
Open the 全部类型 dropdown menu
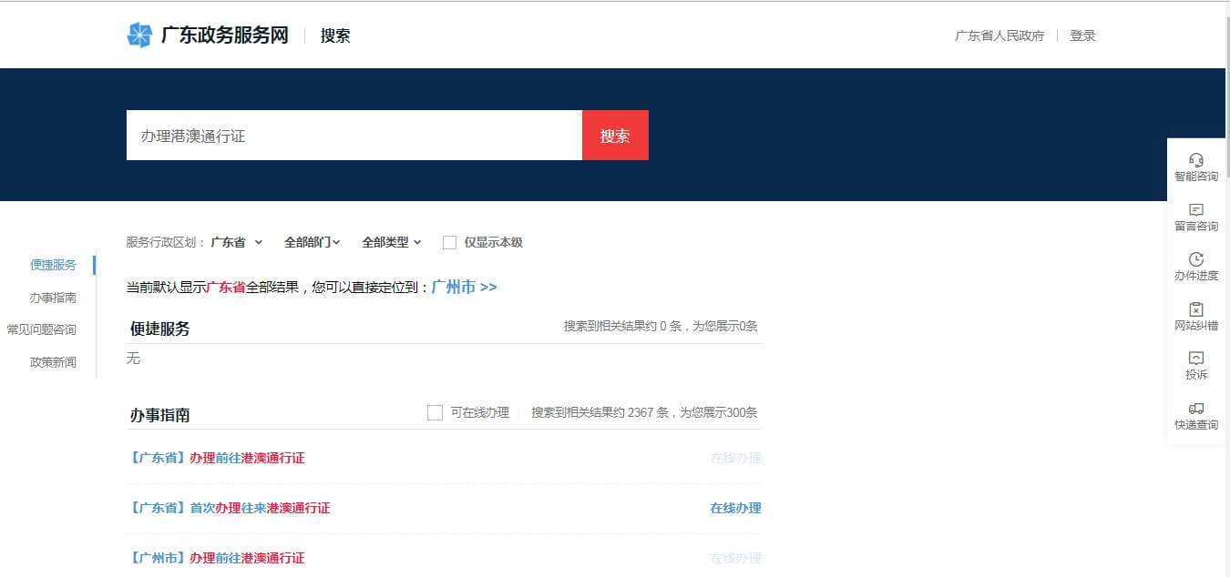point(391,242)
